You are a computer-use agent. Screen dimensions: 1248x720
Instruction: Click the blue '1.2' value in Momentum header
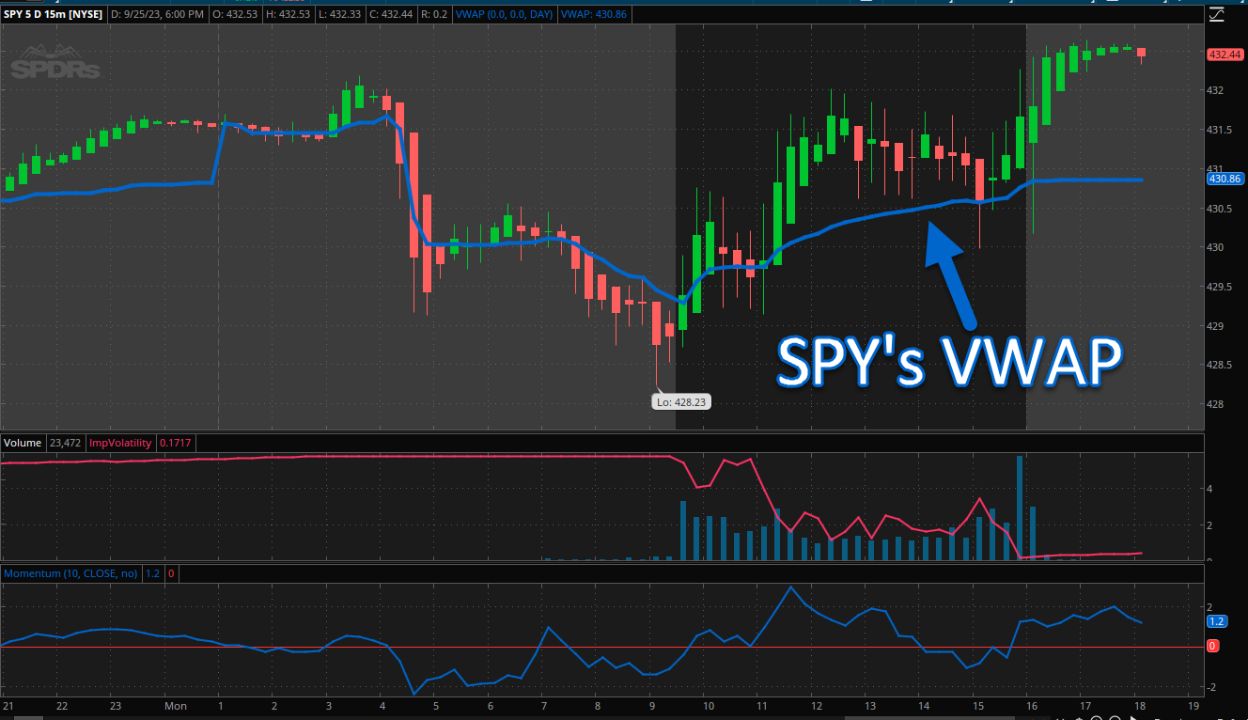(152, 572)
